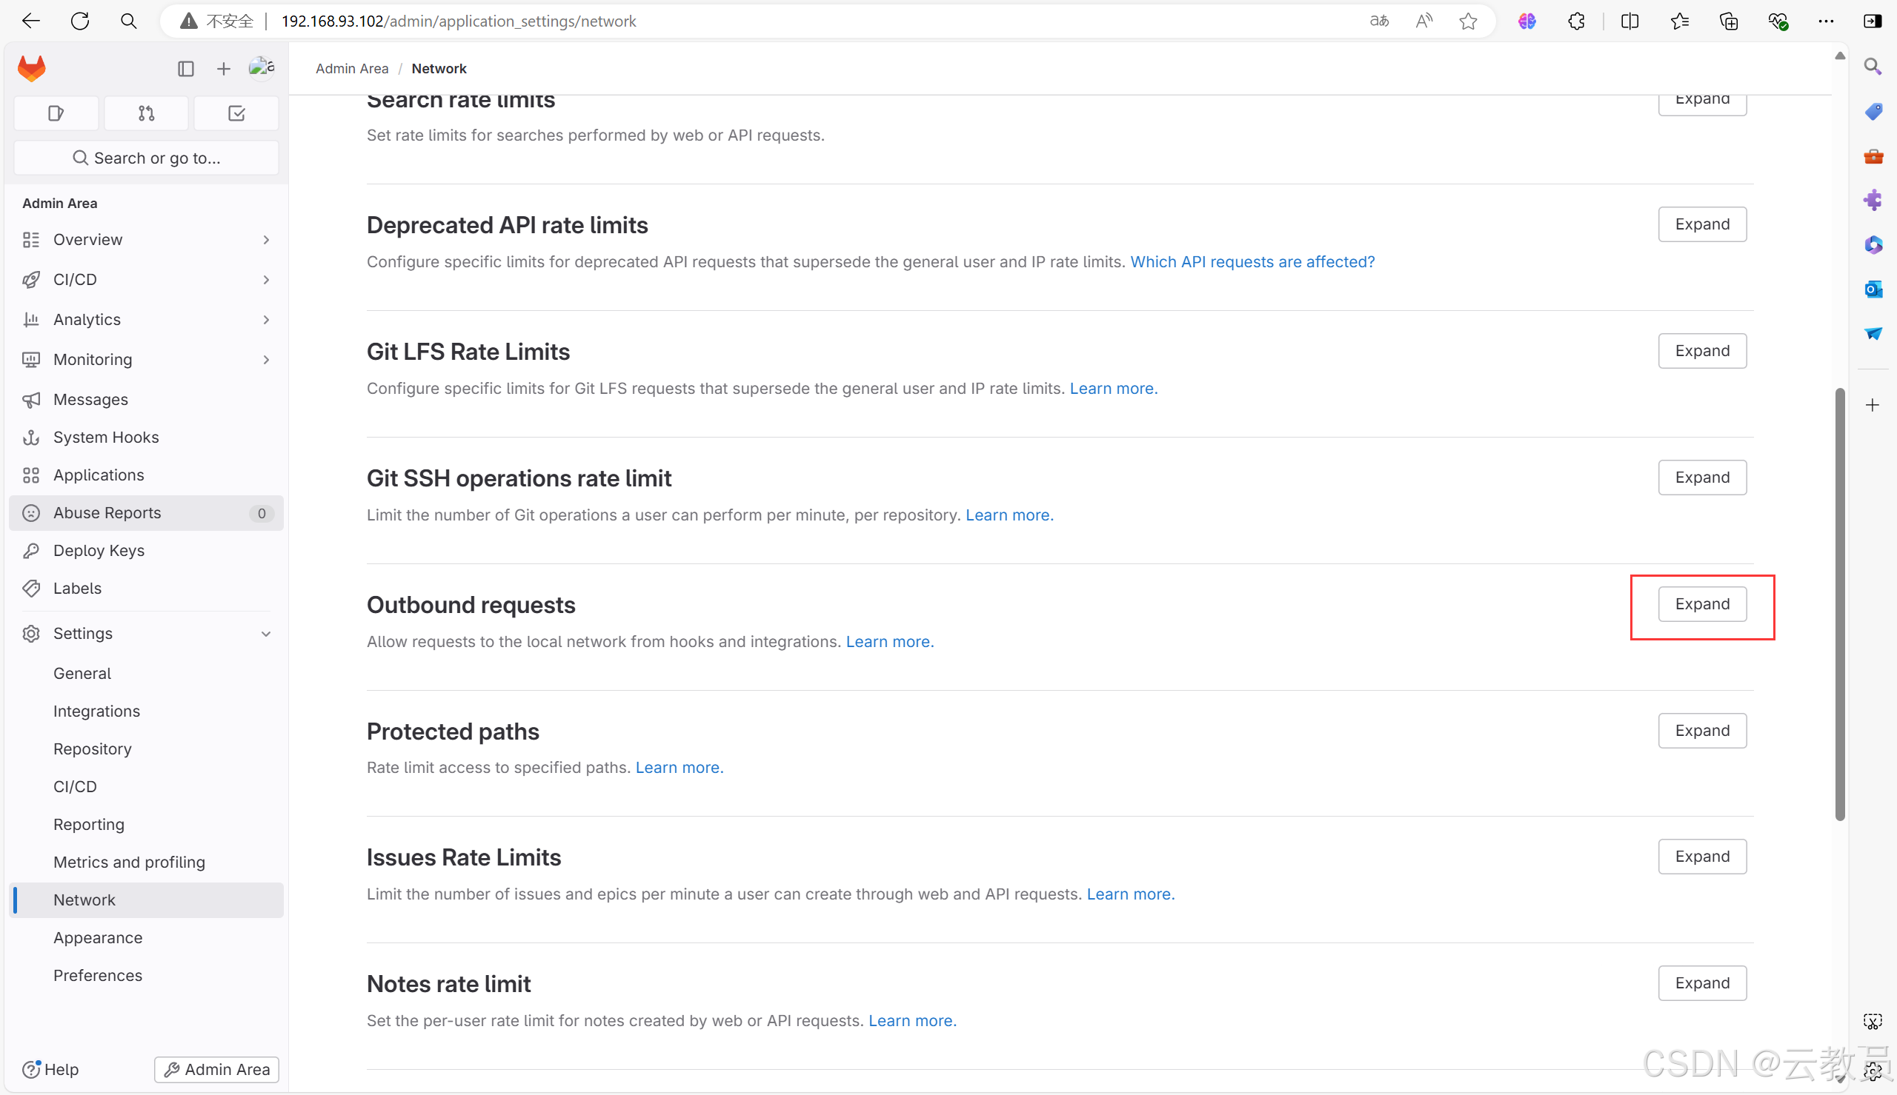Open browser settings ellipsis menu

tap(1827, 21)
